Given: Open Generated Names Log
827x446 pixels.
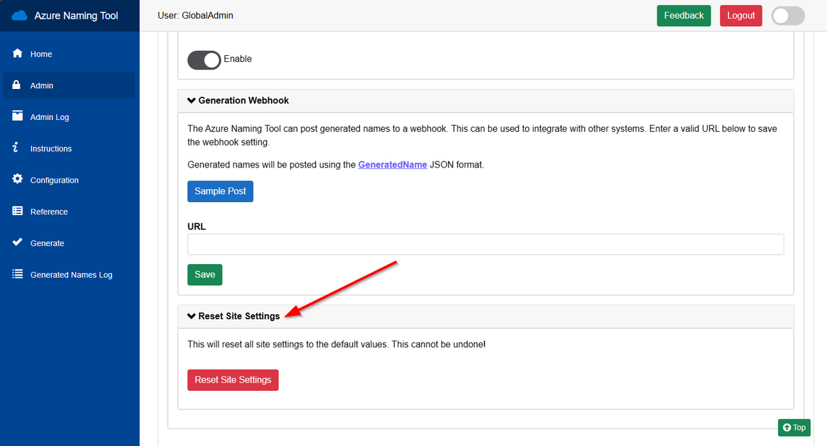Looking at the screenshot, I should pyautogui.click(x=69, y=274).
